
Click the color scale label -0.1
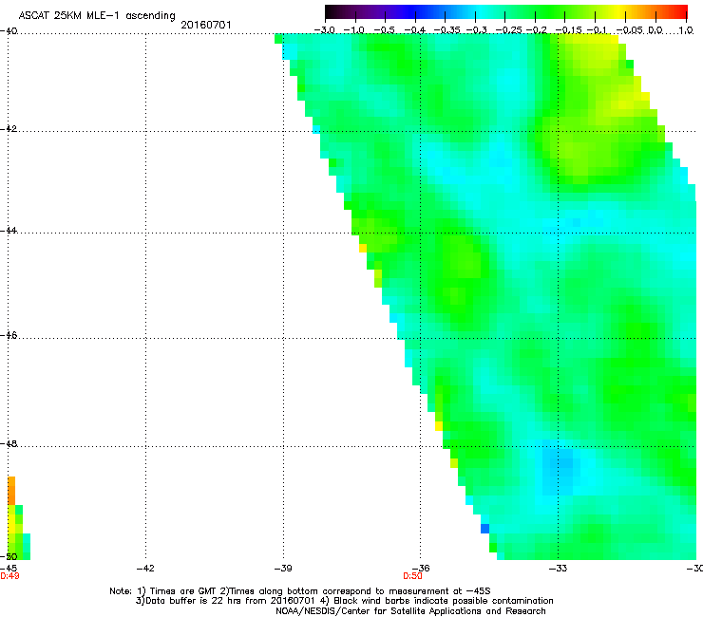click(x=597, y=30)
